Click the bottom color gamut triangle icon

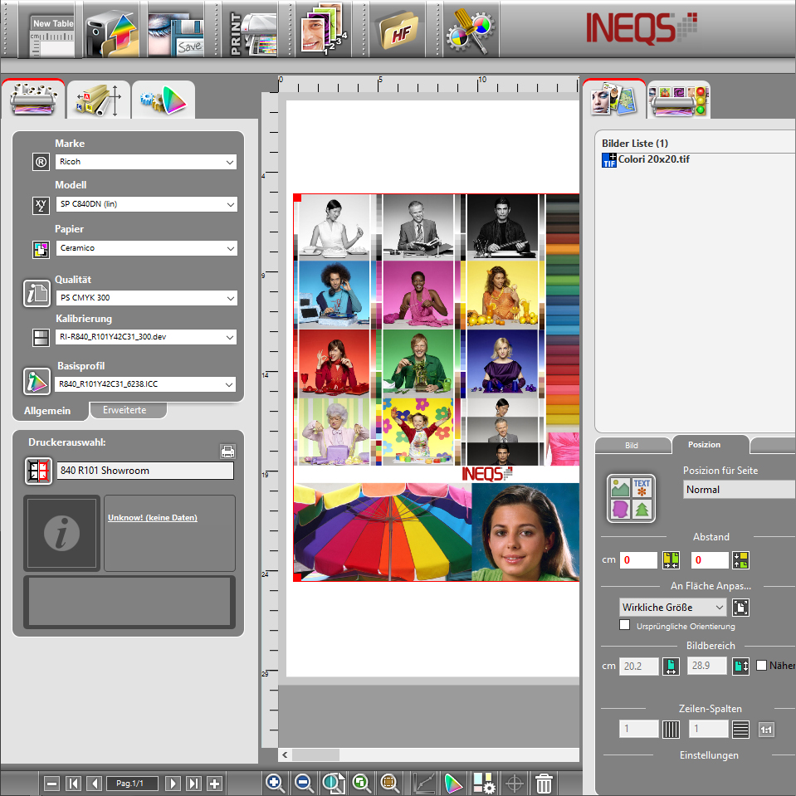click(453, 783)
